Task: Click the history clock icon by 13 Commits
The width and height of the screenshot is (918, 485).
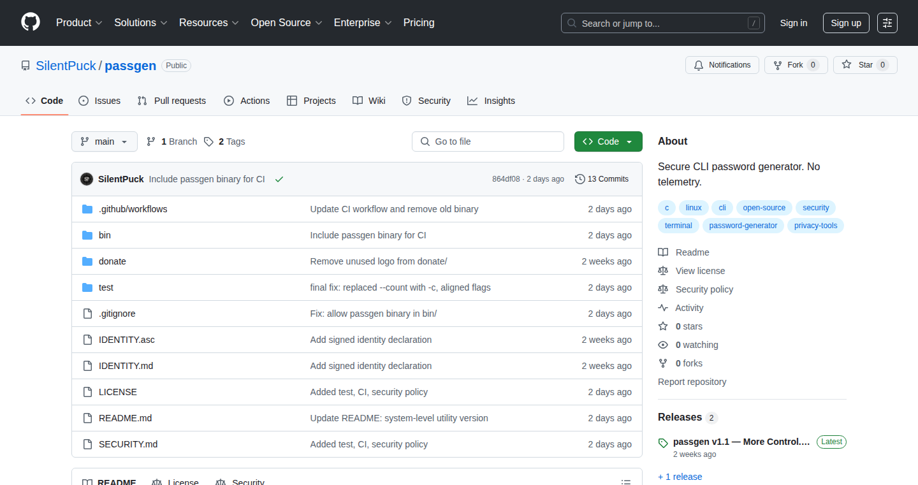Action: click(x=579, y=179)
